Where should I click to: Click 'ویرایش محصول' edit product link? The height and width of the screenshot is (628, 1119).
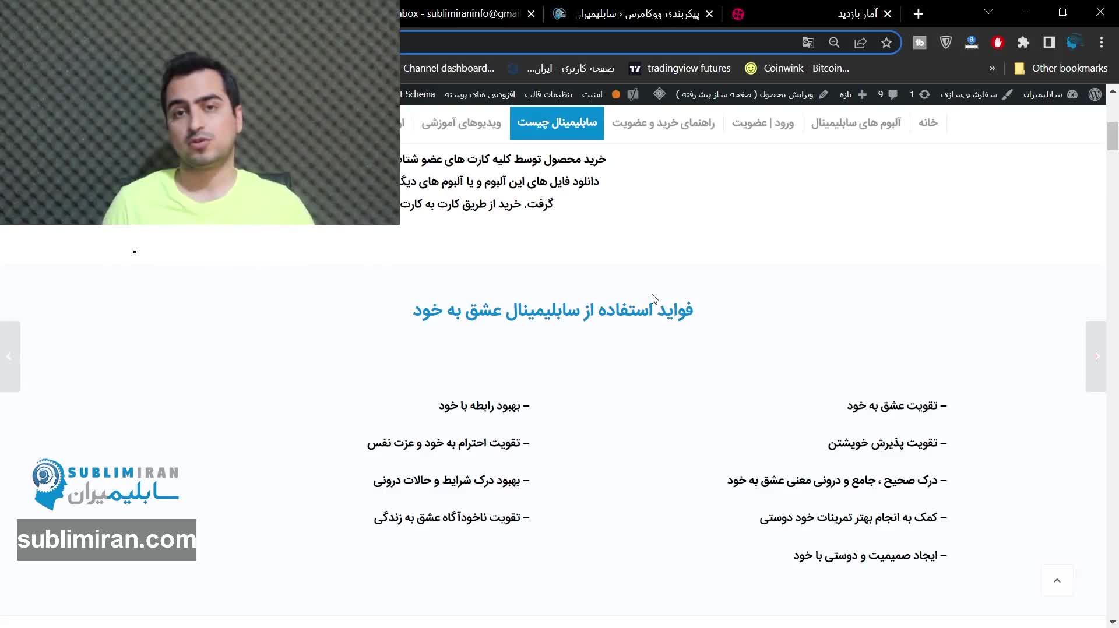coord(786,94)
